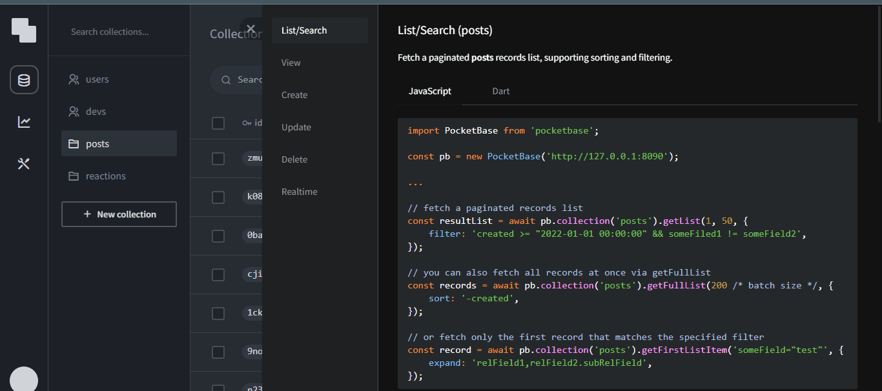Screen dimensions: 882x391
Task: Click the getFullList code line
Action: coord(620,285)
